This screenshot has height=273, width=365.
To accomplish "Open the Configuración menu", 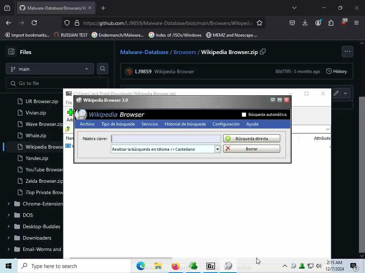I will tap(226, 124).
